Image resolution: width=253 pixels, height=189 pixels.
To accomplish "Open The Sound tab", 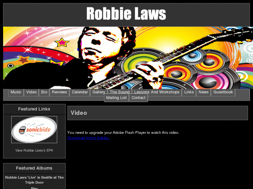I will 120,92.
